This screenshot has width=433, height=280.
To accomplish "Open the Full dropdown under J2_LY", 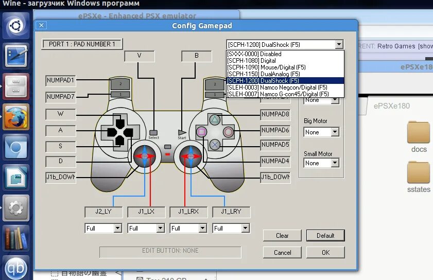I will point(117,228).
